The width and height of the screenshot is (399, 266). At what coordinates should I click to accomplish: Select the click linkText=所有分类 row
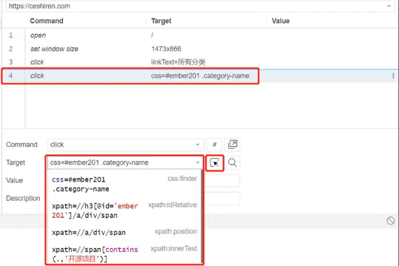199,62
